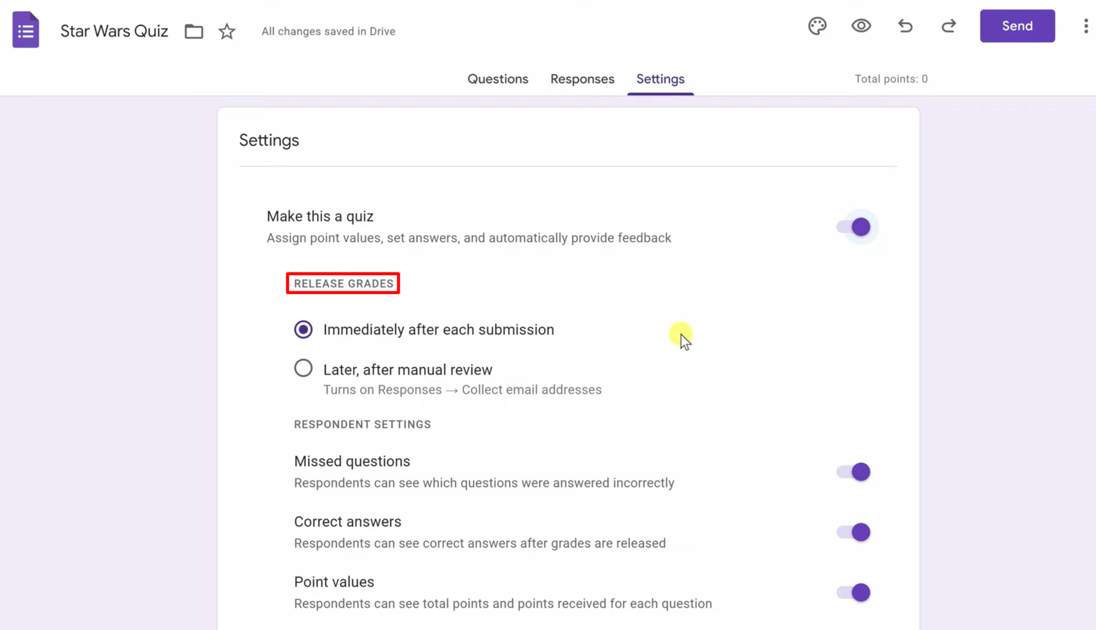The height and width of the screenshot is (630, 1096).
Task: Preview the form with eye icon
Action: pos(861,26)
